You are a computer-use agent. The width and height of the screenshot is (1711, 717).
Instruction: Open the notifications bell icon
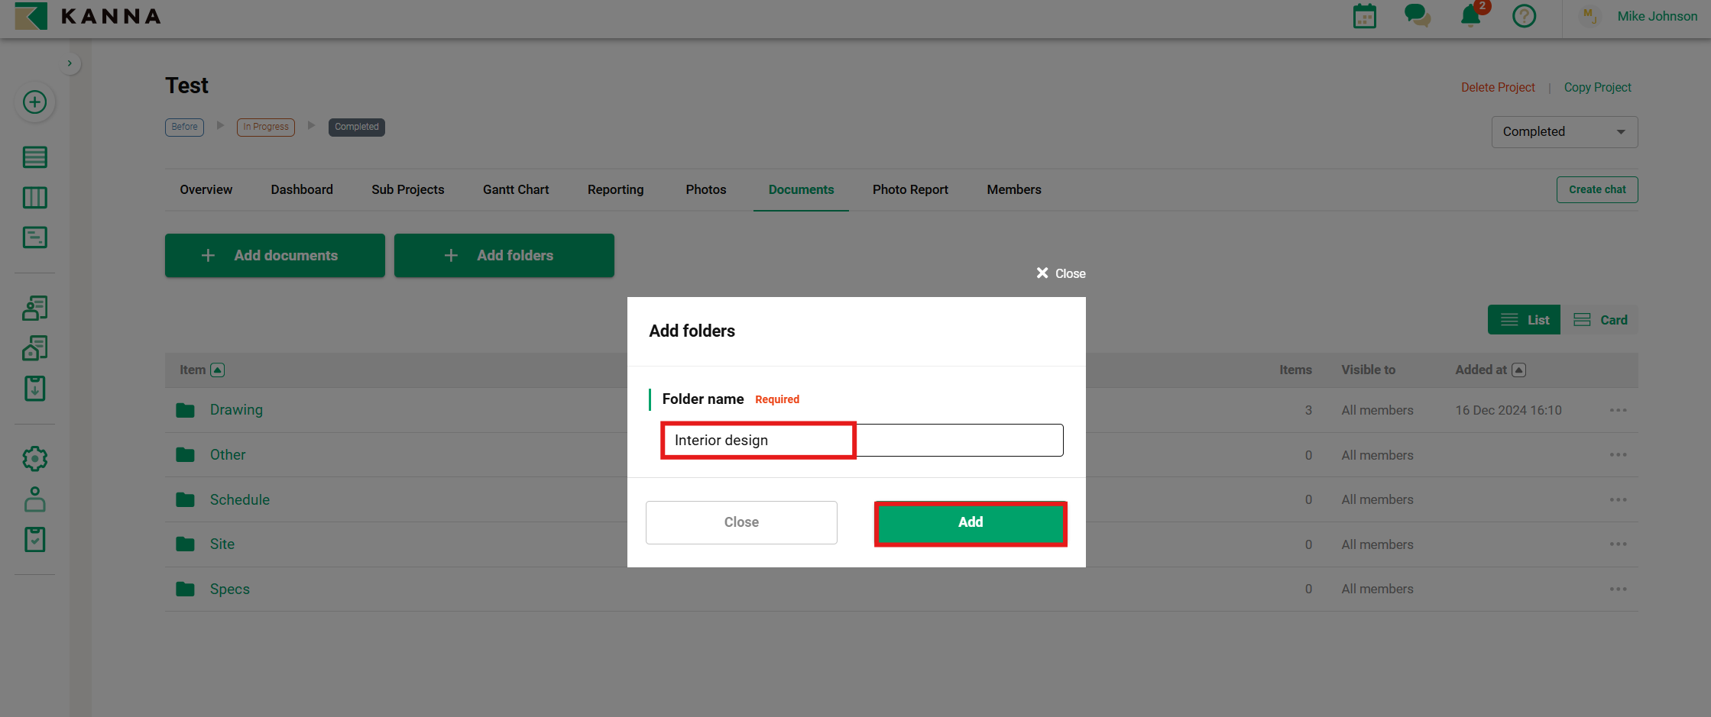click(x=1470, y=16)
